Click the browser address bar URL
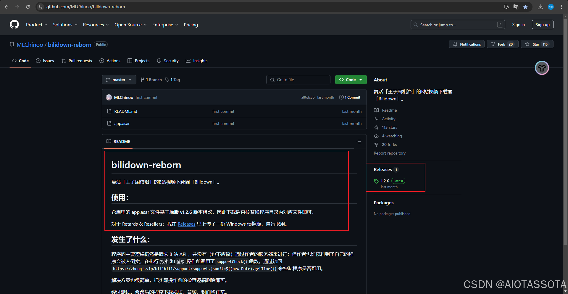 [x=85, y=7]
